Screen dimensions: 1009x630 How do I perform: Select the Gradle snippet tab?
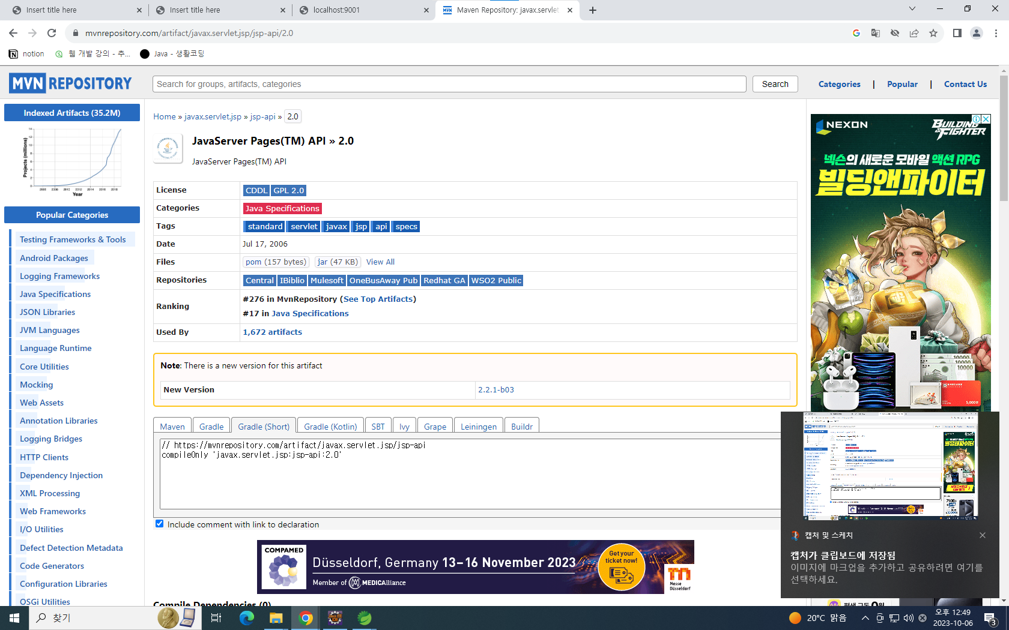(x=211, y=427)
